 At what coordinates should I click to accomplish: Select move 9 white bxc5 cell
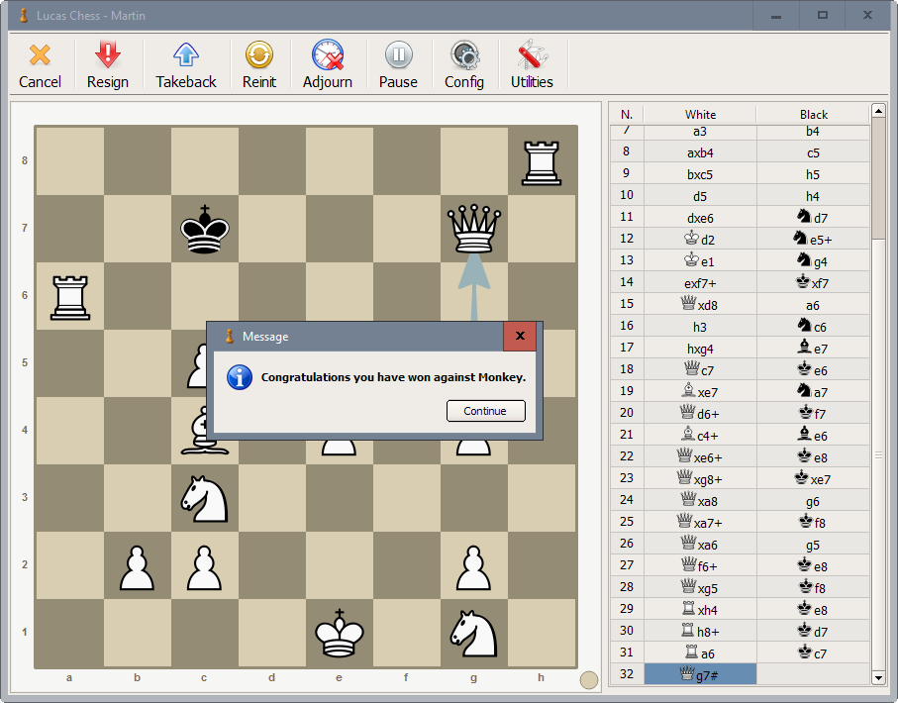tap(700, 174)
